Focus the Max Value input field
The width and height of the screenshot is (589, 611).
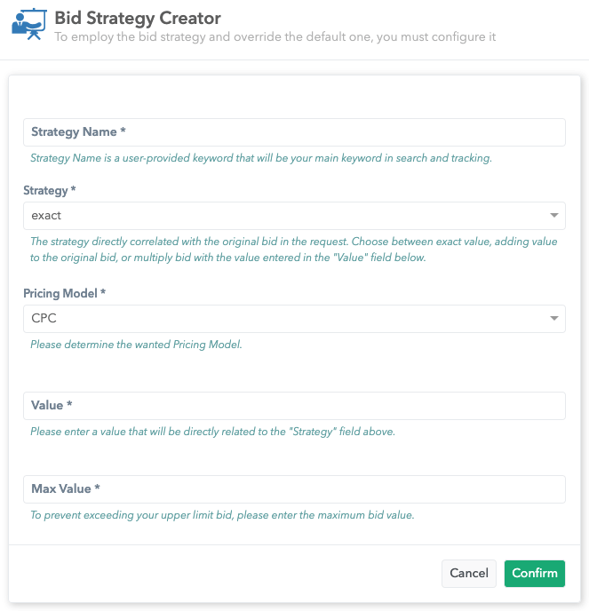(x=294, y=489)
